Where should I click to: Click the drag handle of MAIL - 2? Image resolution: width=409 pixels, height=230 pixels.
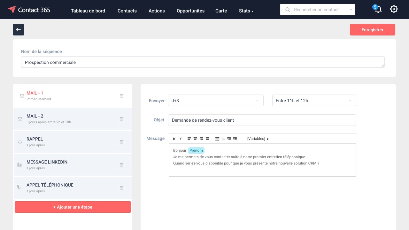[121, 119]
